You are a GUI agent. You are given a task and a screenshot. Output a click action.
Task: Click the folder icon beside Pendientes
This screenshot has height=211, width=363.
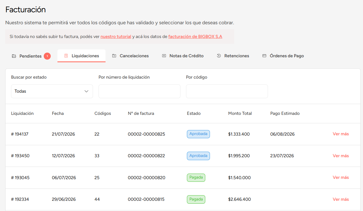click(x=14, y=56)
